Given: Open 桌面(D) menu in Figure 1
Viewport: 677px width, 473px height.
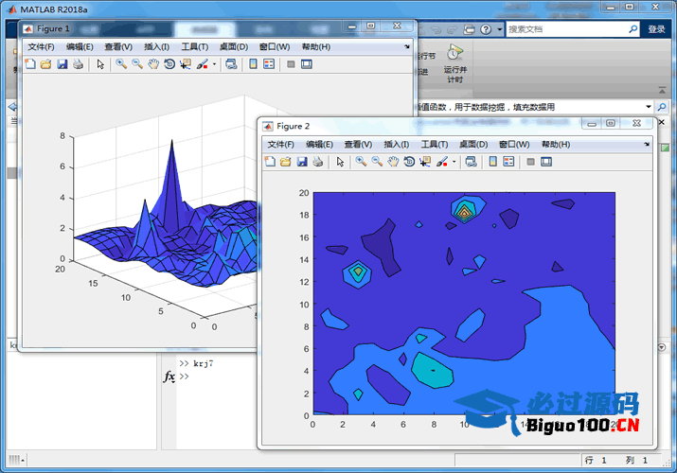Looking at the screenshot, I should 234,47.
